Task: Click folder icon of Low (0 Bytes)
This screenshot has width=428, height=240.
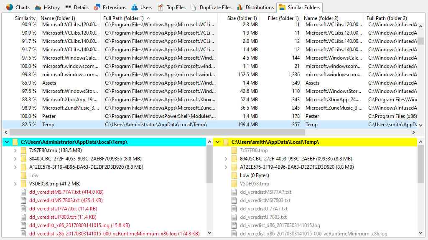Action: coord(234,175)
